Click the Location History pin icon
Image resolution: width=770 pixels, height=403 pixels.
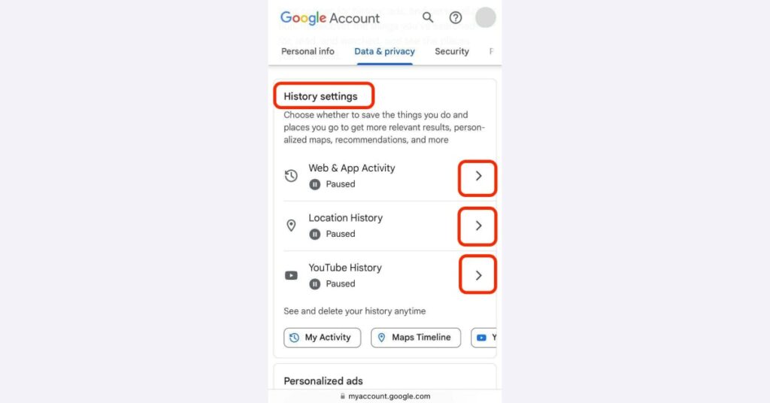pyautogui.click(x=291, y=226)
